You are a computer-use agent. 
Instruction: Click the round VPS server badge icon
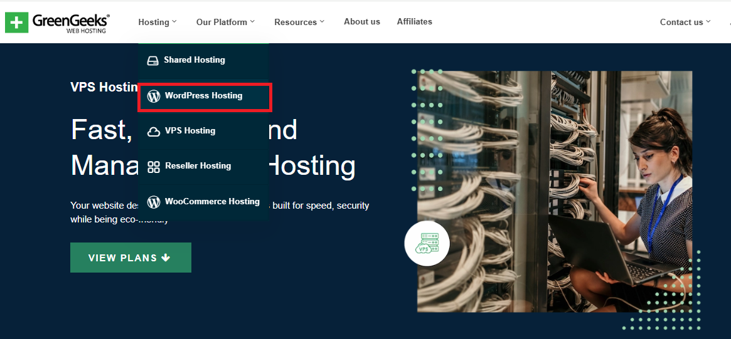pyautogui.click(x=427, y=244)
